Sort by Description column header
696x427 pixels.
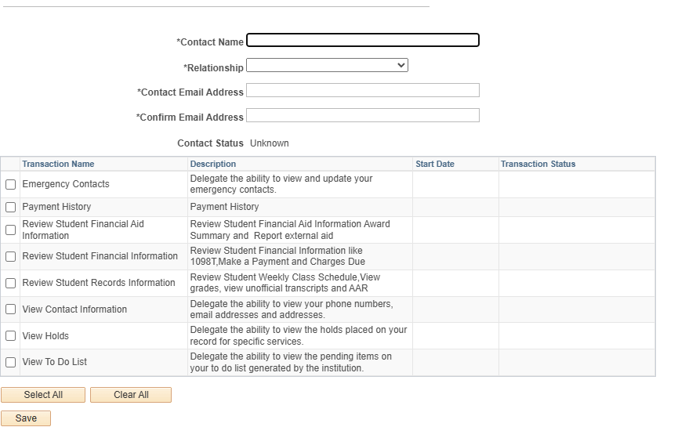point(213,164)
